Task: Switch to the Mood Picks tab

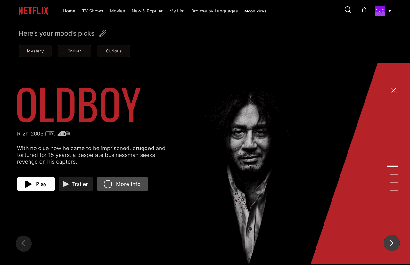Action: (x=255, y=11)
